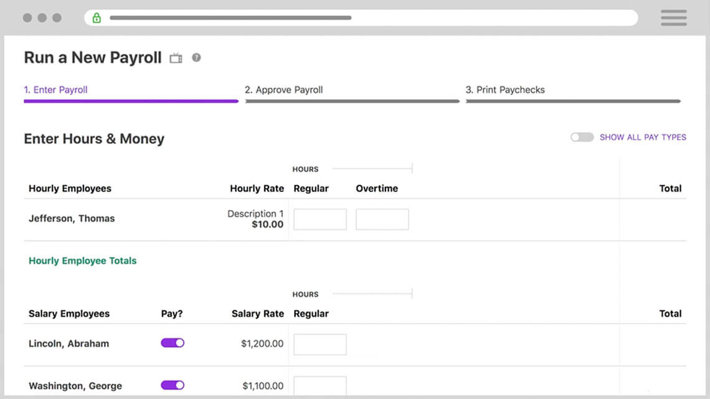Click the browser address bar
The width and height of the screenshot is (710, 399).
pos(361,17)
